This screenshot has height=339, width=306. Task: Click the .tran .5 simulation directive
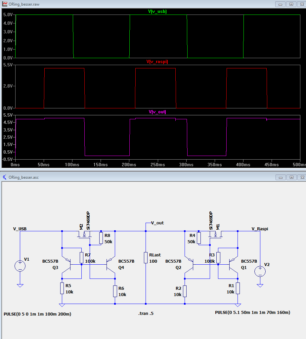(x=146, y=314)
